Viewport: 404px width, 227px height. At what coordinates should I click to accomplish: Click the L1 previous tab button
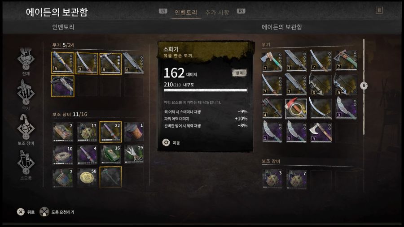pos(163,11)
